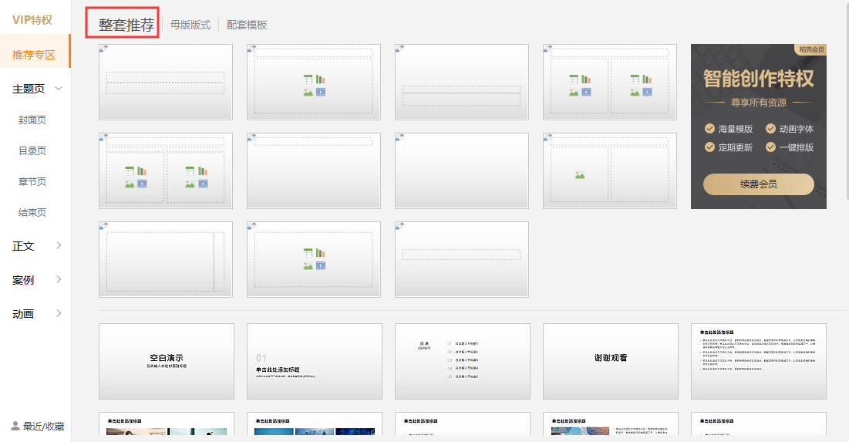Click the picture icon in the third-row content layout

308,265
